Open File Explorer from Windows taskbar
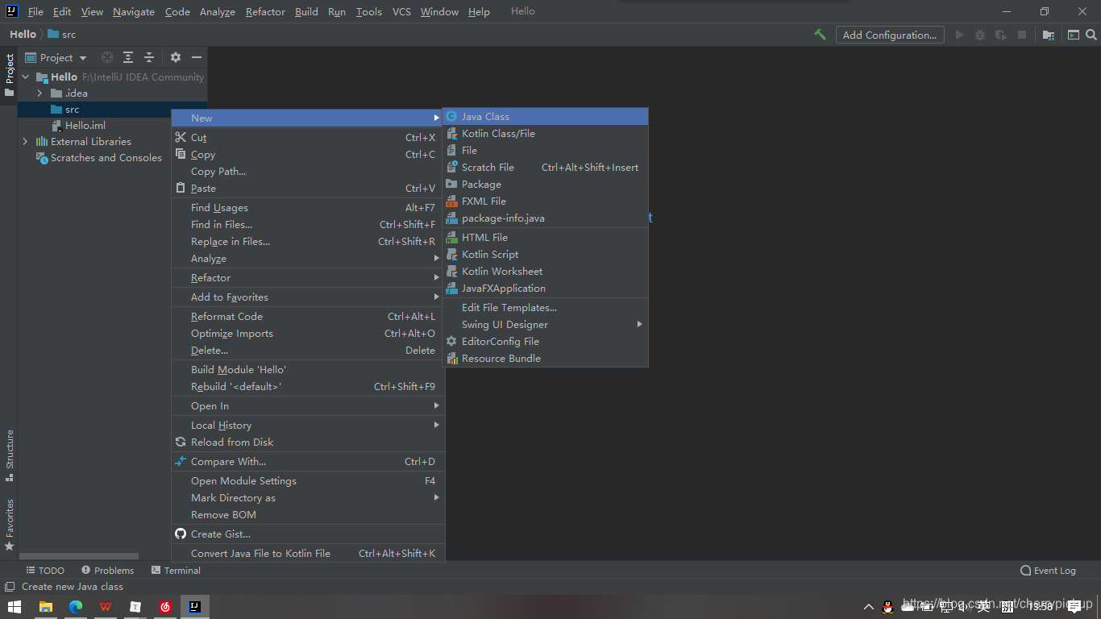Screen dimensions: 1101x619 [46, 607]
